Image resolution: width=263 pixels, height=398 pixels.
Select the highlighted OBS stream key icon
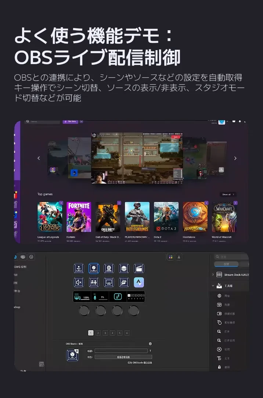pyautogui.click(x=94, y=268)
